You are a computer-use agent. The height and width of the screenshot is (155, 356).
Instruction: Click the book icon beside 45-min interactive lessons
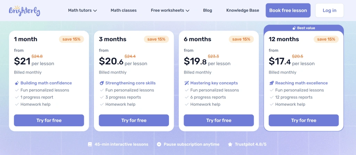90,144
